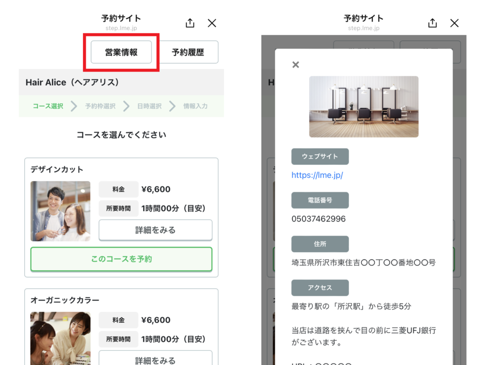485x365 pixels.
Task: Click the Hair Alice（ヘアアリス） salon name
Action: [72, 82]
